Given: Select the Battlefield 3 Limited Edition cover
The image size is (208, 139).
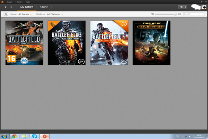Looking at the screenshot, I should pos(67,43).
